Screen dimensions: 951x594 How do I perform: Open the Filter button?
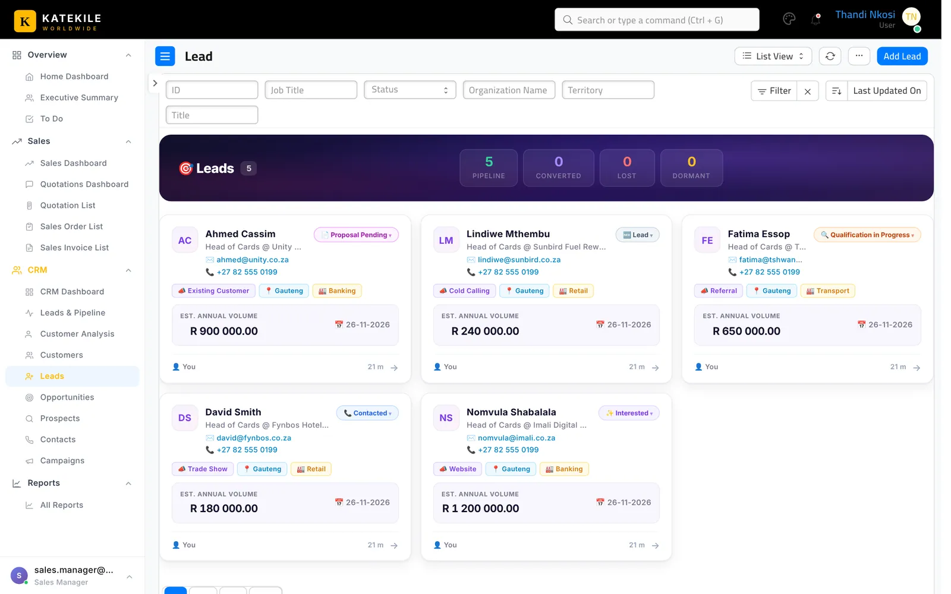(x=774, y=91)
